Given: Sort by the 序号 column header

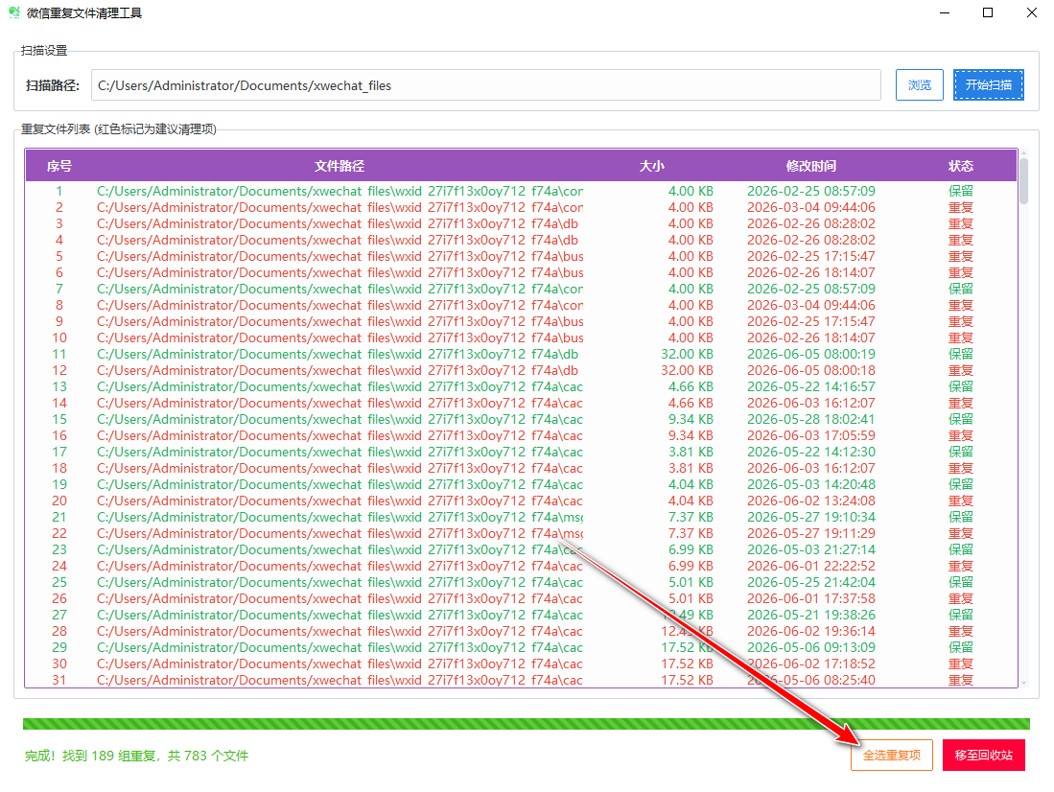Looking at the screenshot, I should point(59,166).
